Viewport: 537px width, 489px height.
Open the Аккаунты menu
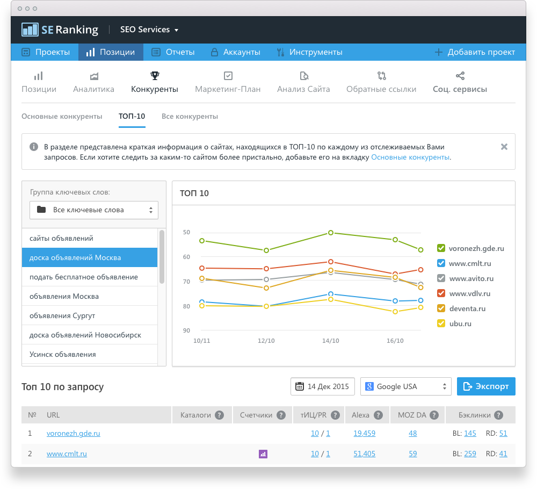pos(236,52)
